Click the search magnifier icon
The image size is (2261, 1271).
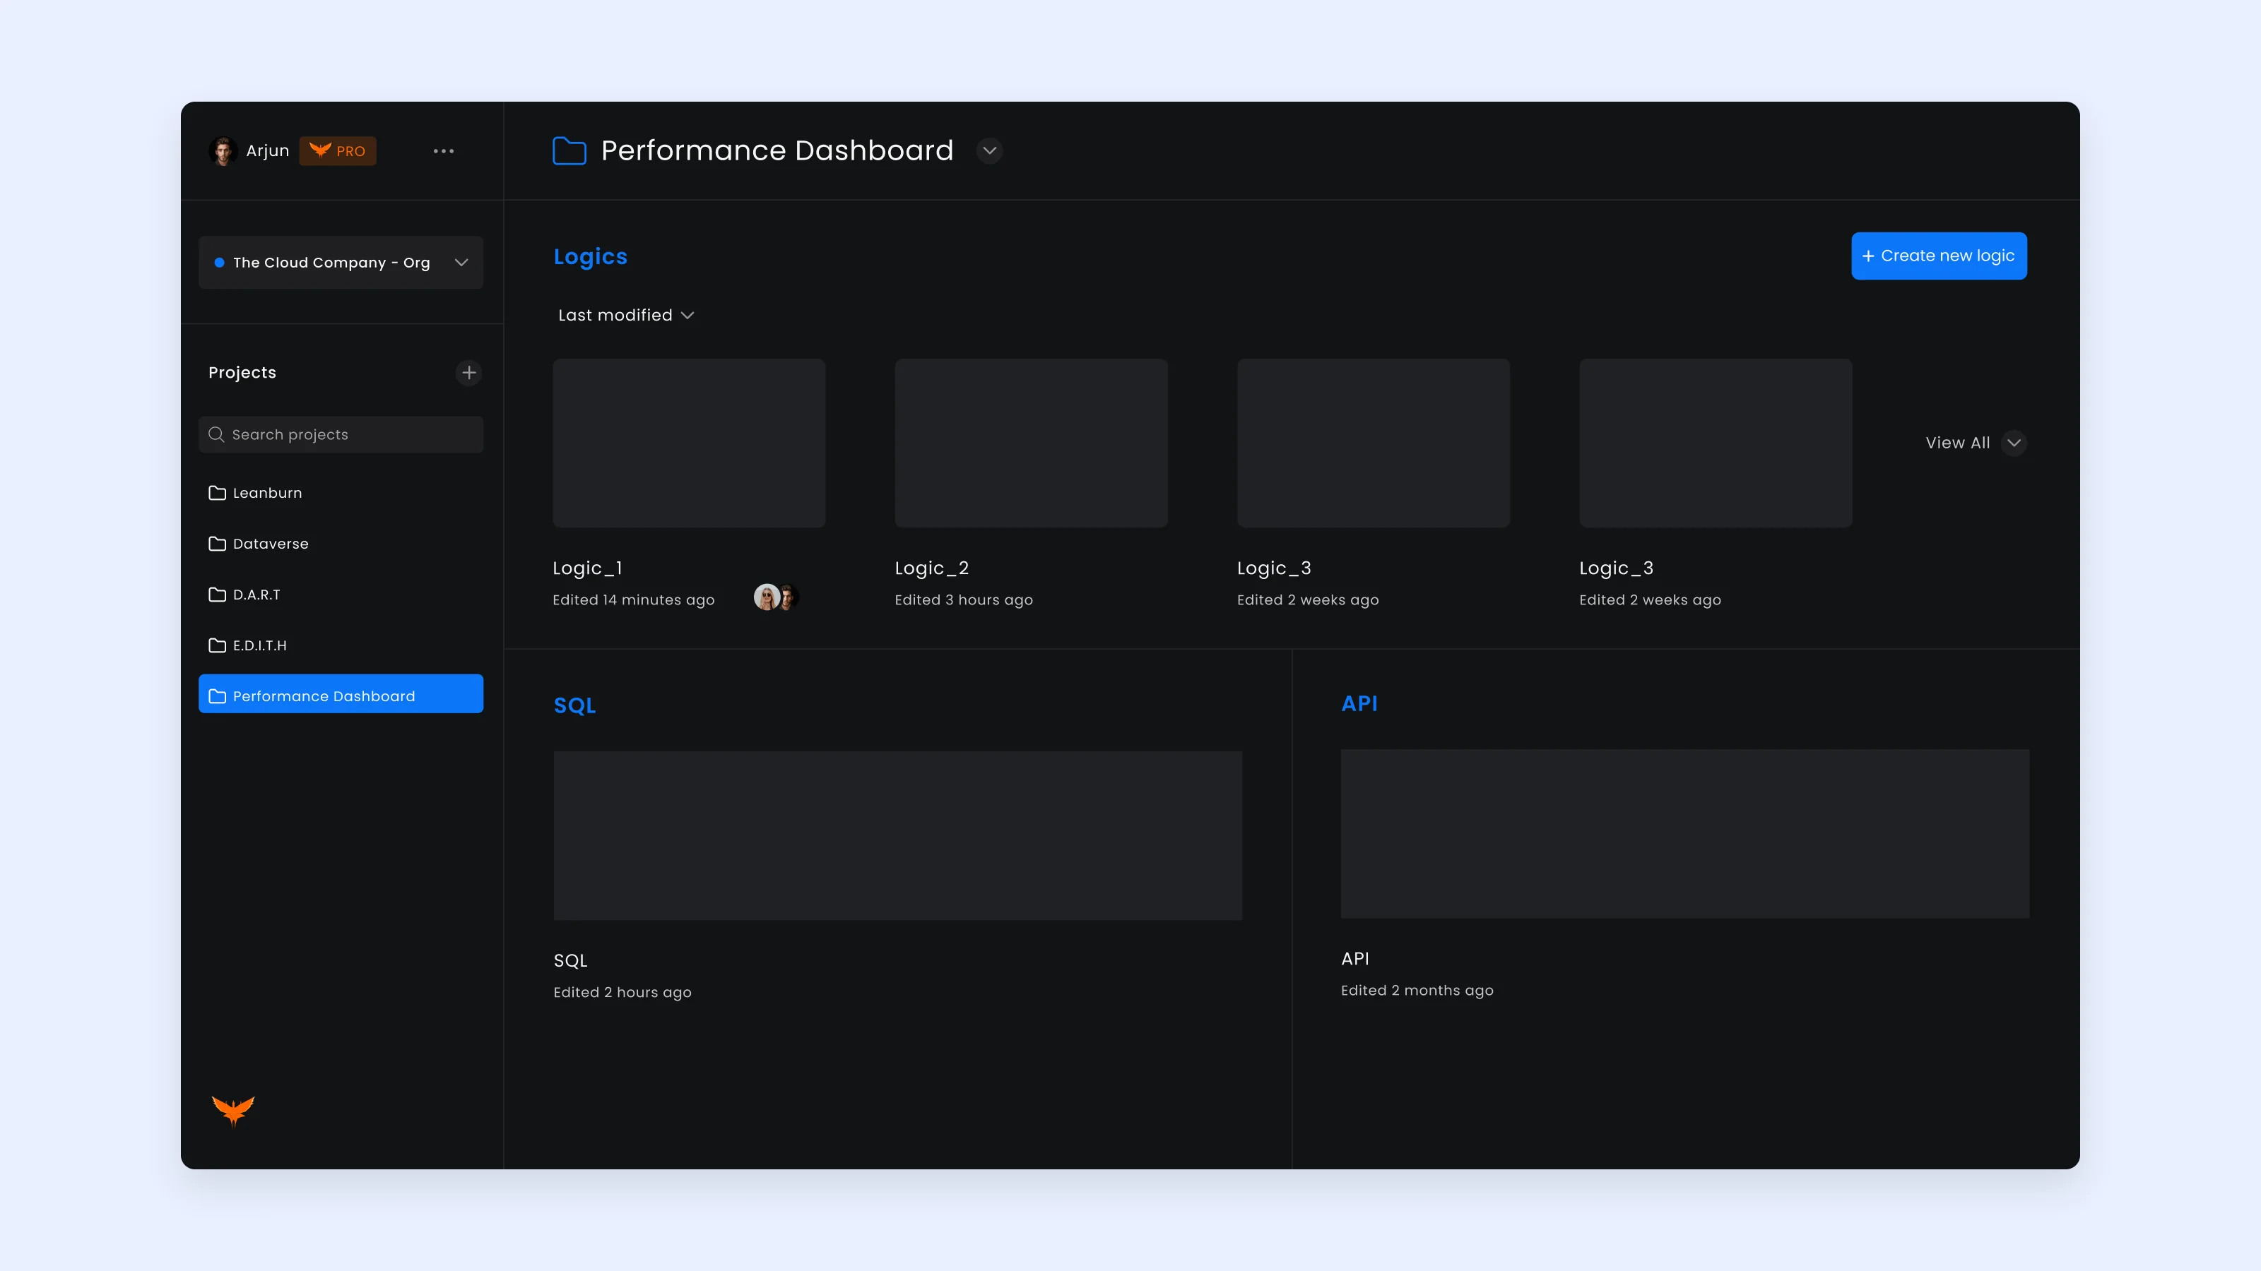(217, 434)
